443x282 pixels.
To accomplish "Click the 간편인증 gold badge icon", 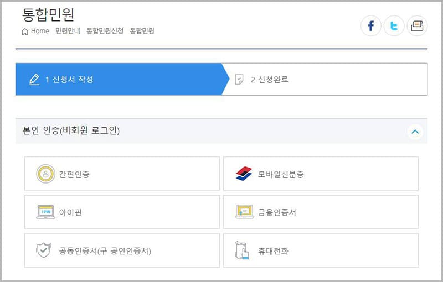I will coord(45,174).
